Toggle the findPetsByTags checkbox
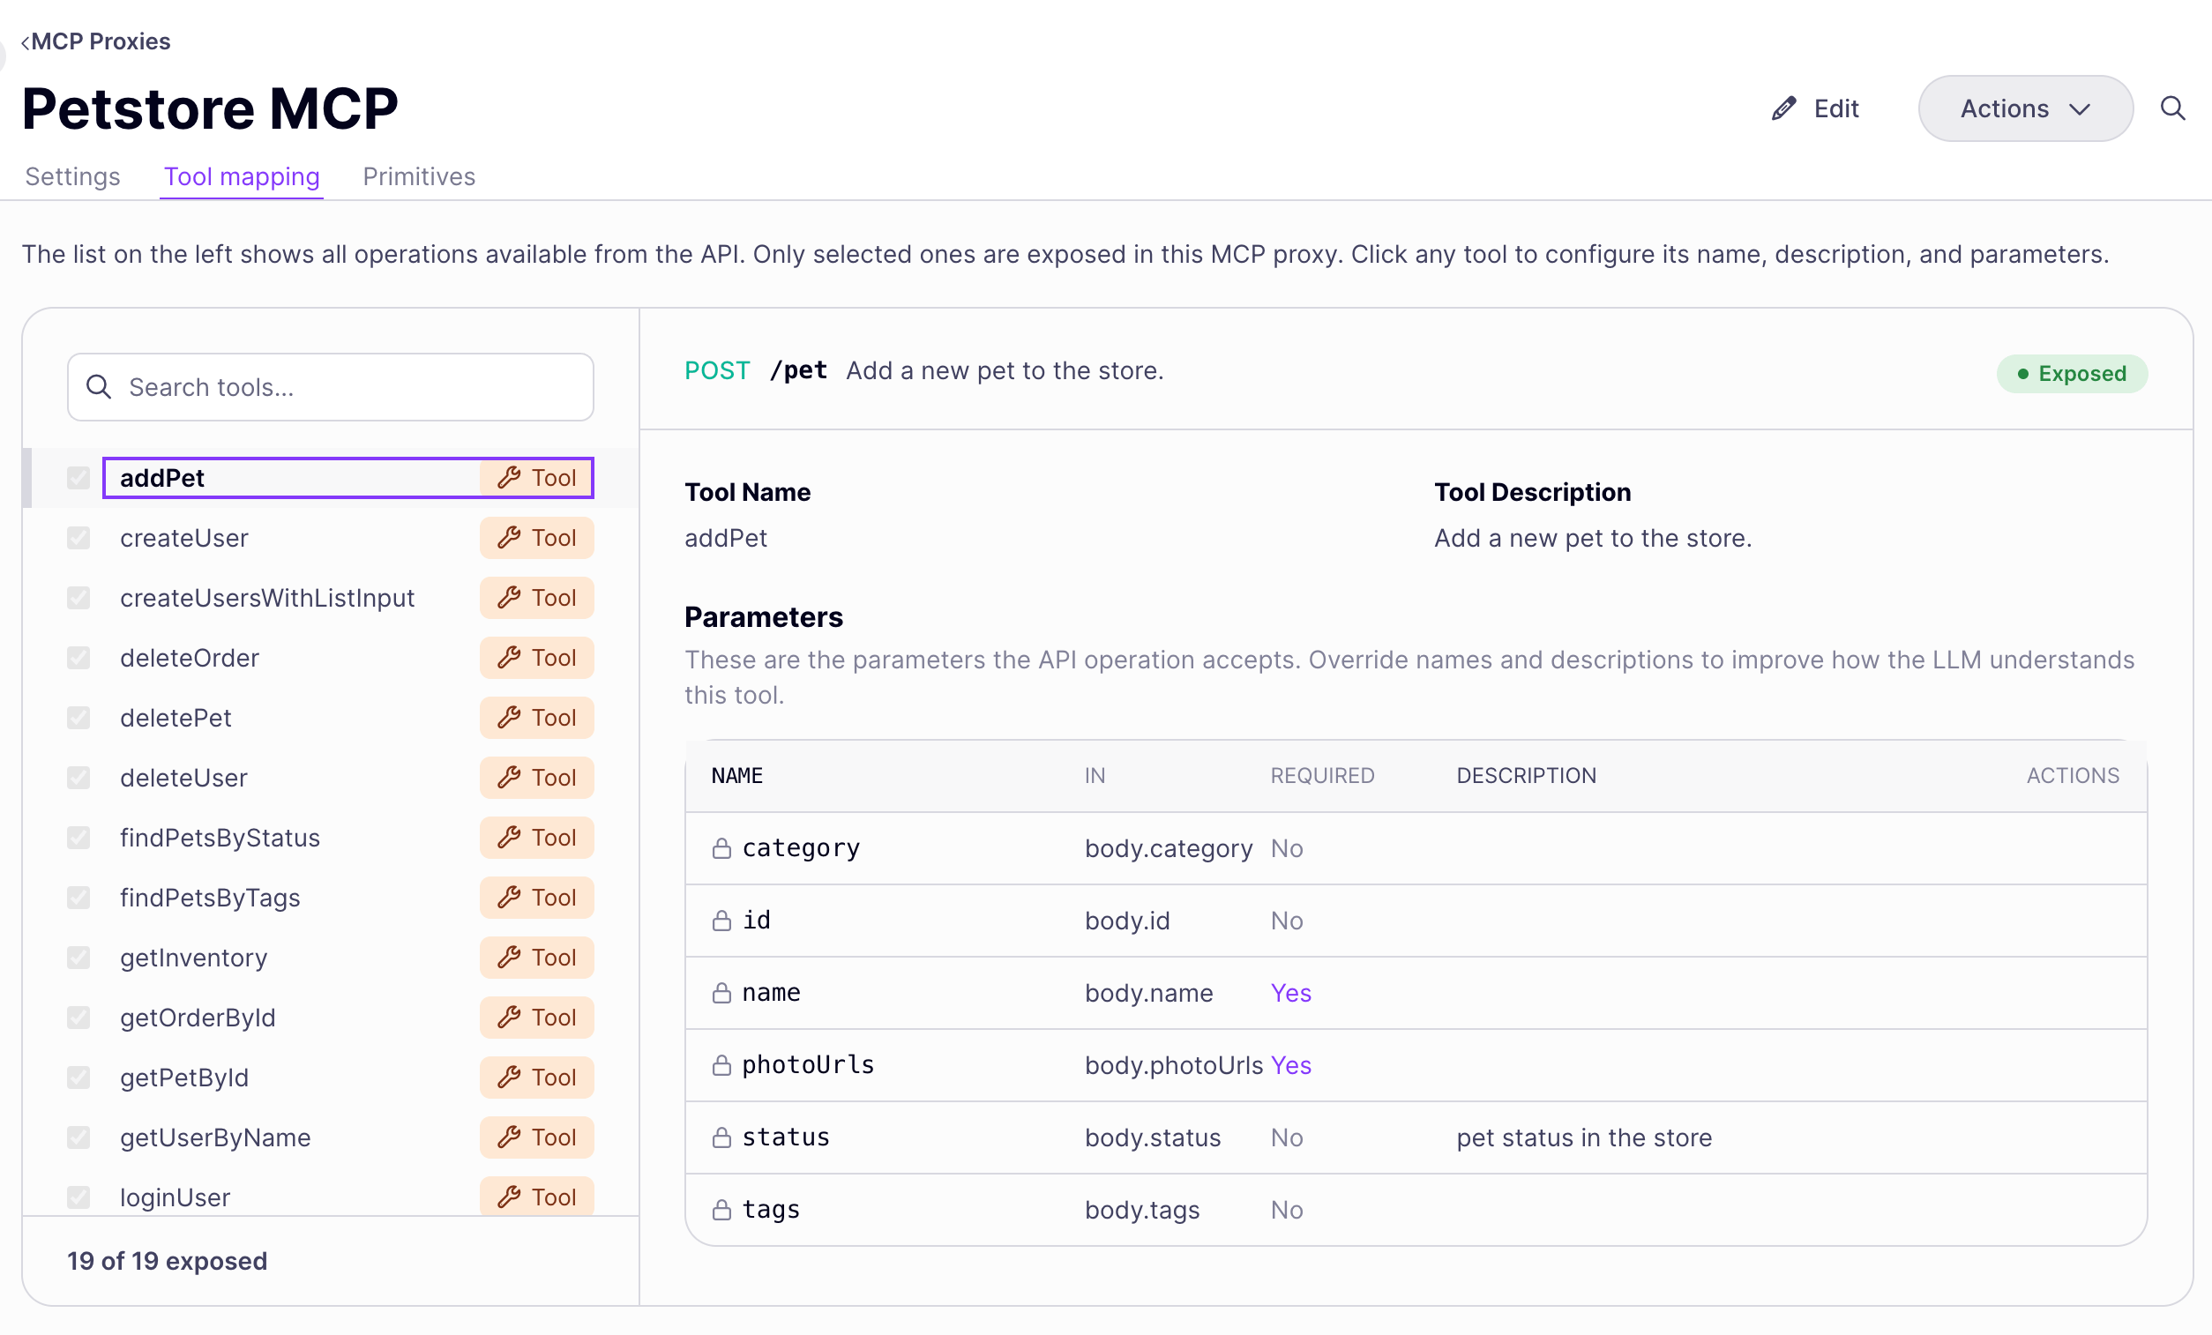 click(78, 898)
